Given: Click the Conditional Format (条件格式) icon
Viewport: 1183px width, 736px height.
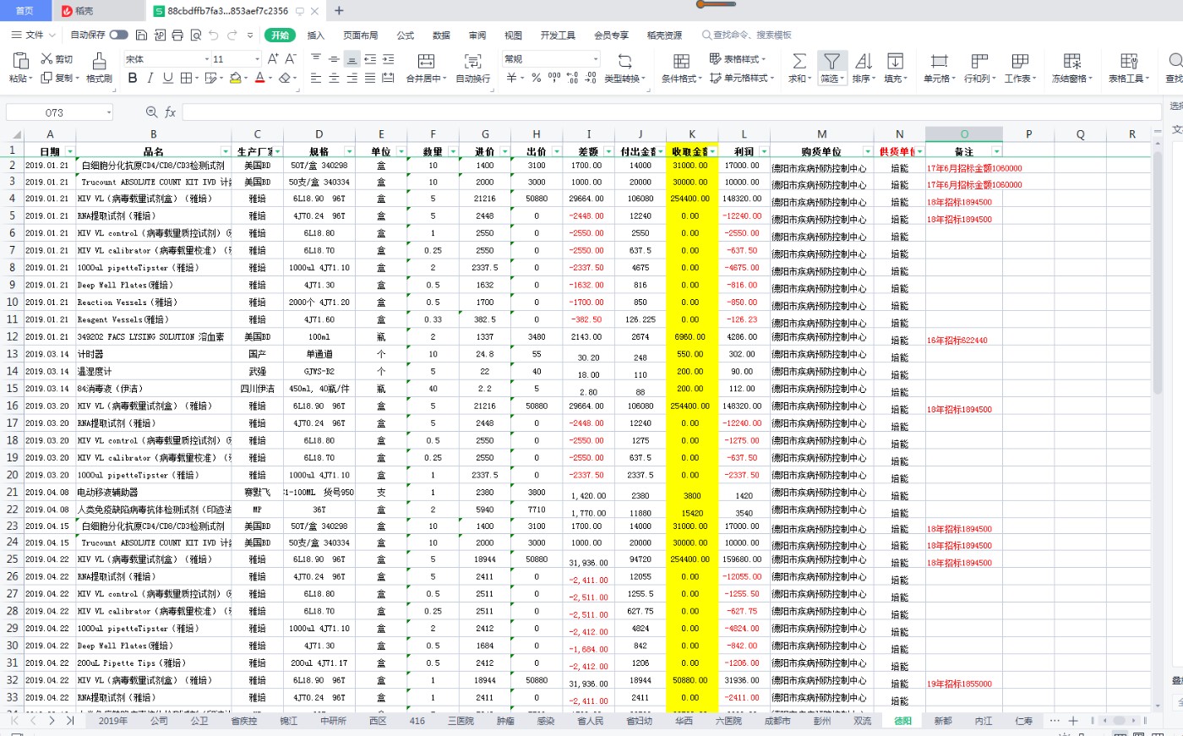Looking at the screenshot, I should pyautogui.click(x=680, y=61).
